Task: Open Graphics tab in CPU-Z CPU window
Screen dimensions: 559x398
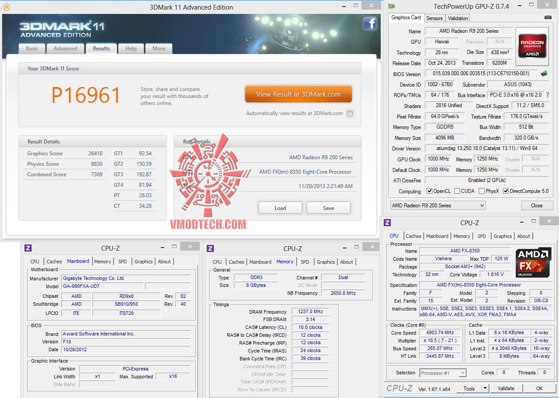Action: click(503, 236)
